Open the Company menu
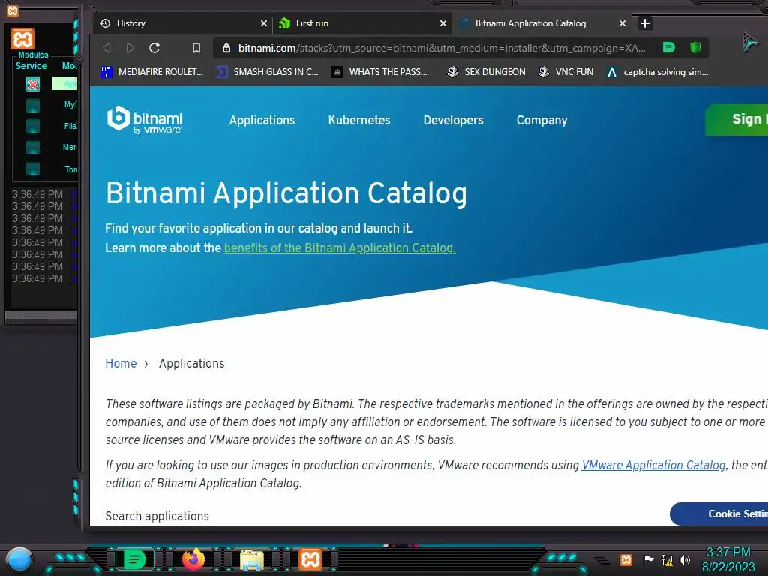Image resolution: width=768 pixels, height=576 pixels. (x=541, y=120)
